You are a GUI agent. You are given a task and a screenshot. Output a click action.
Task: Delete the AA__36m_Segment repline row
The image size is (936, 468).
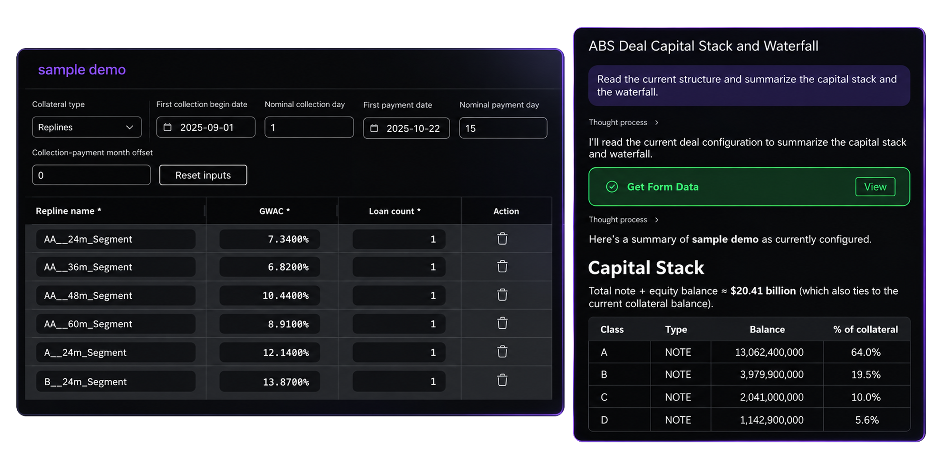pyautogui.click(x=502, y=266)
